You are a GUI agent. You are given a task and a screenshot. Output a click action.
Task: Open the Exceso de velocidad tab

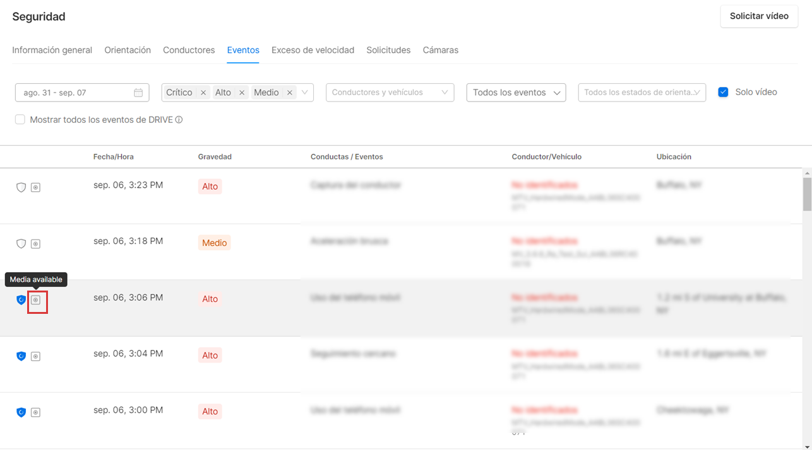[x=313, y=50]
